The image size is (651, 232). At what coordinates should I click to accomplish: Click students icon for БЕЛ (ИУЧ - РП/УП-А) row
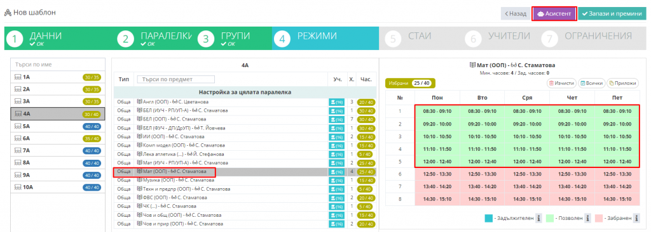tap(337, 111)
